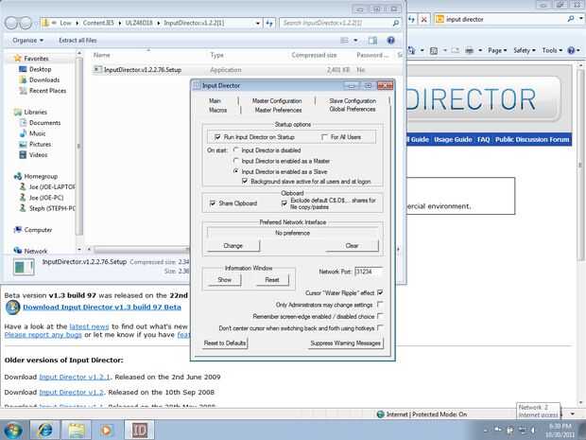
Task: Open the browser Safety dropdown menu
Action: click(x=525, y=50)
